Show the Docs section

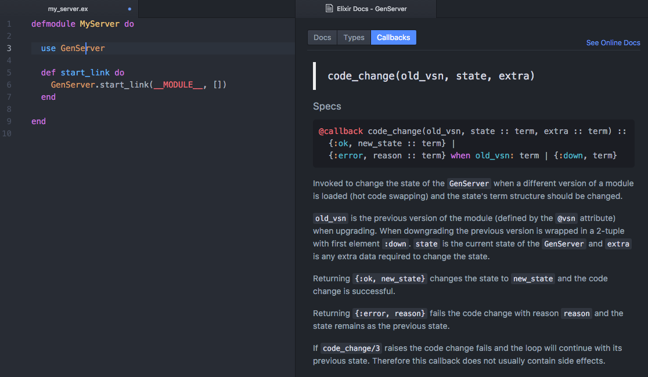click(322, 38)
